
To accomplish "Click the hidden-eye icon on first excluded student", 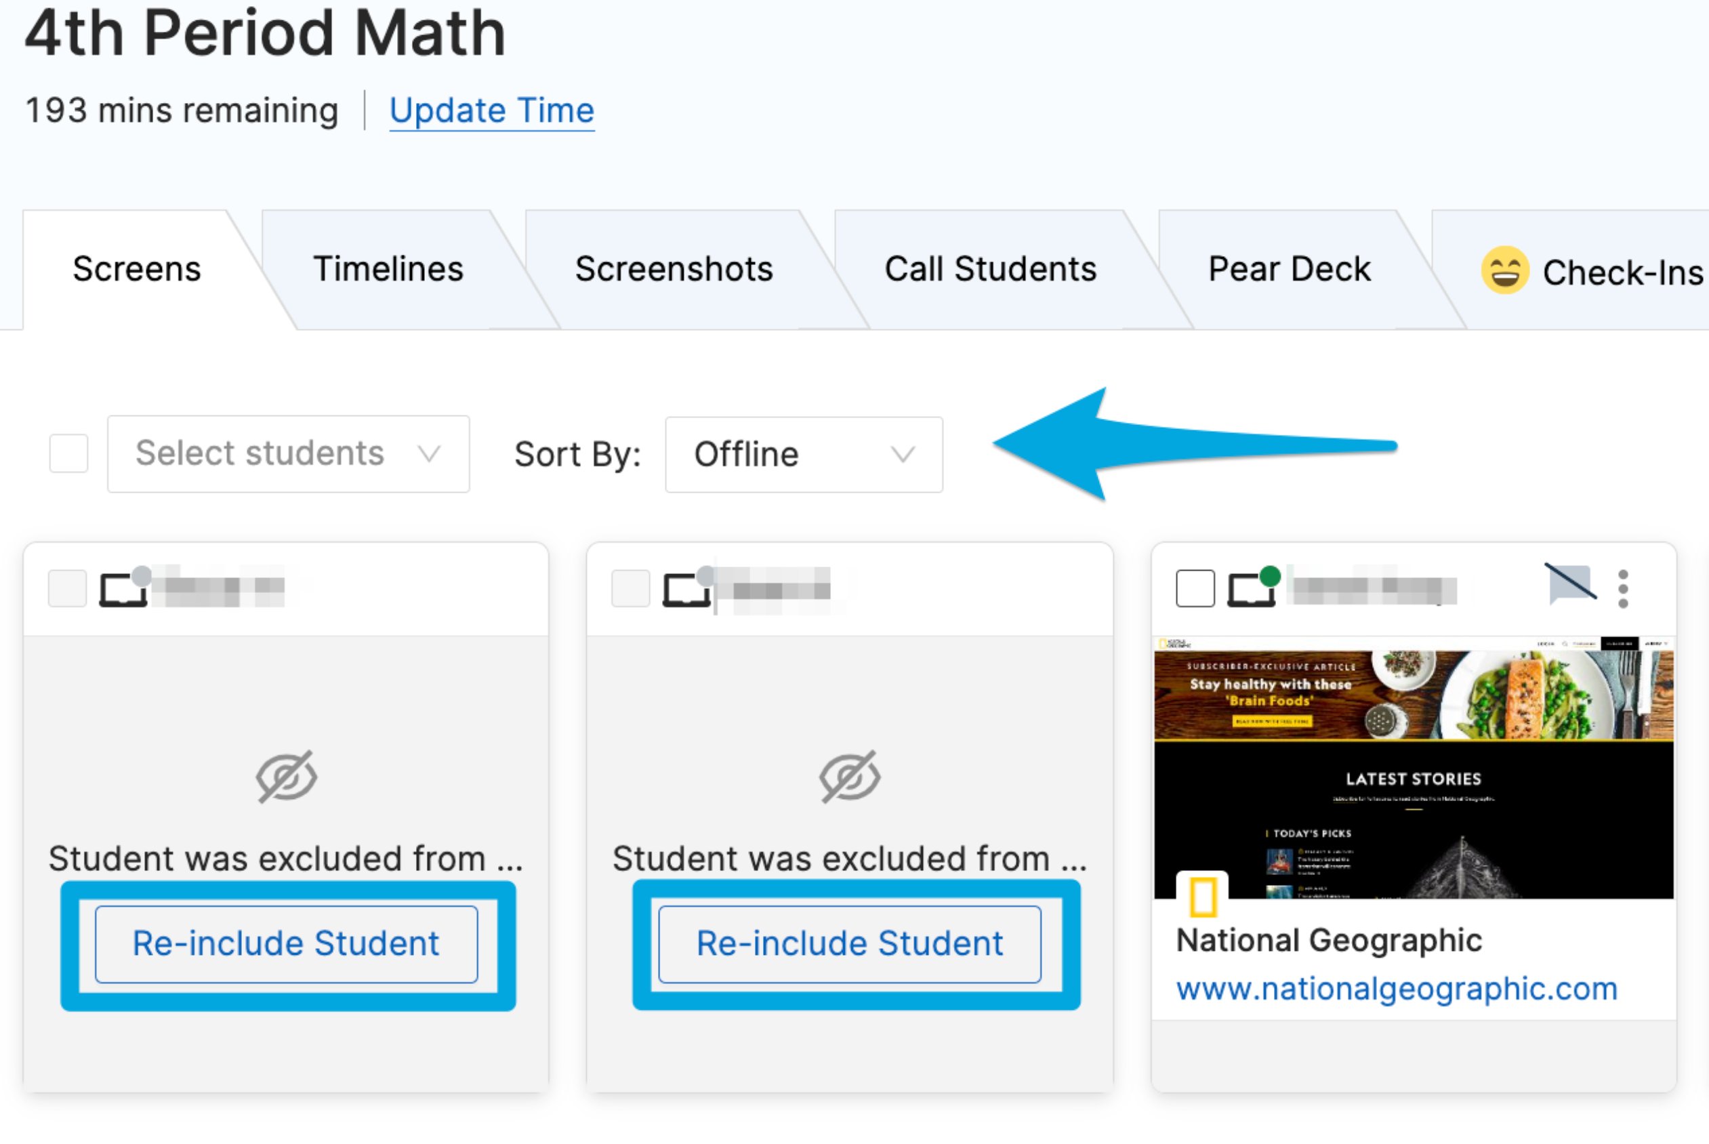I will [286, 776].
